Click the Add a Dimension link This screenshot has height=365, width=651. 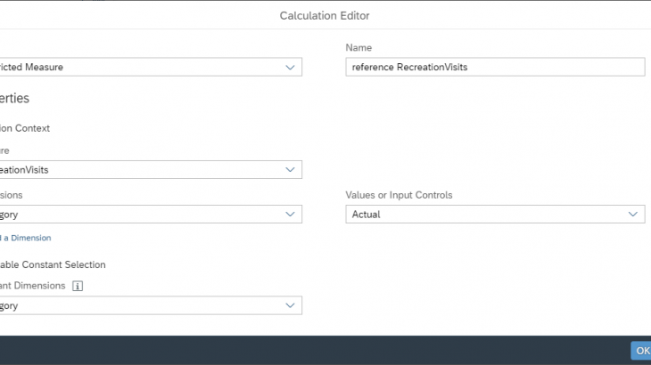pos(27,238)
